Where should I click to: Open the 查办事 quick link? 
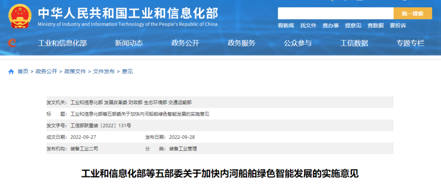point(330,26)
